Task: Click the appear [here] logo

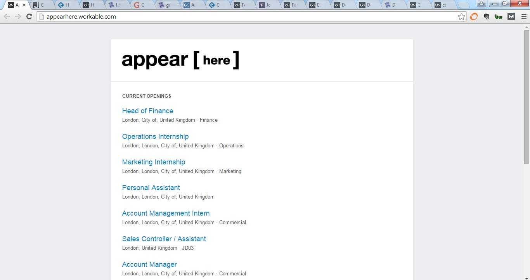Action: tap(180, 59)
